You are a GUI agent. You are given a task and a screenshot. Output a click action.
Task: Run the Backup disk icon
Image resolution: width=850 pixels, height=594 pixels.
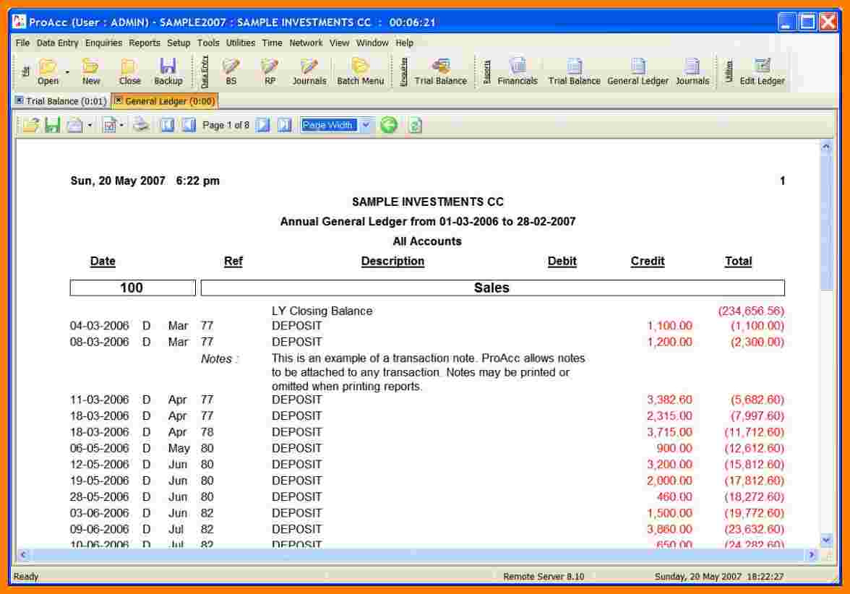(168, 72)
